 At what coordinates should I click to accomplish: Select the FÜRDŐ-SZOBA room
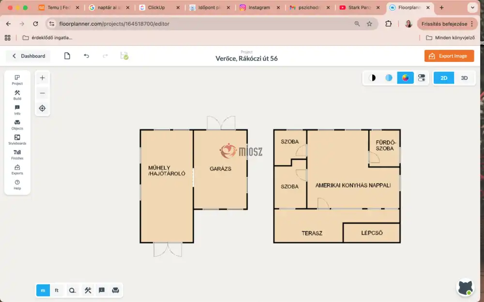[385, 145]
